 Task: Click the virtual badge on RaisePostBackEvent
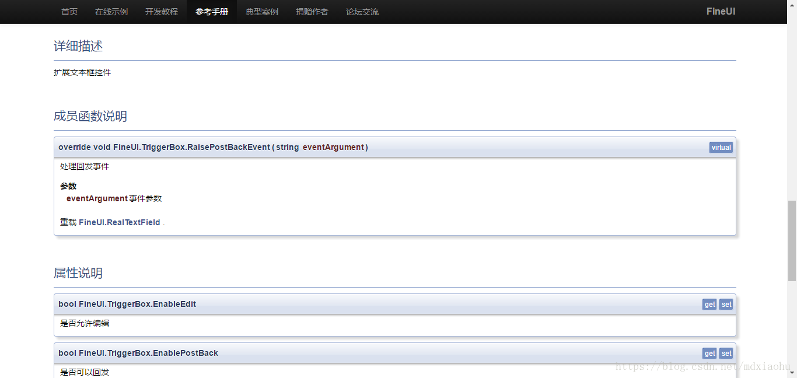pos(721,148)
